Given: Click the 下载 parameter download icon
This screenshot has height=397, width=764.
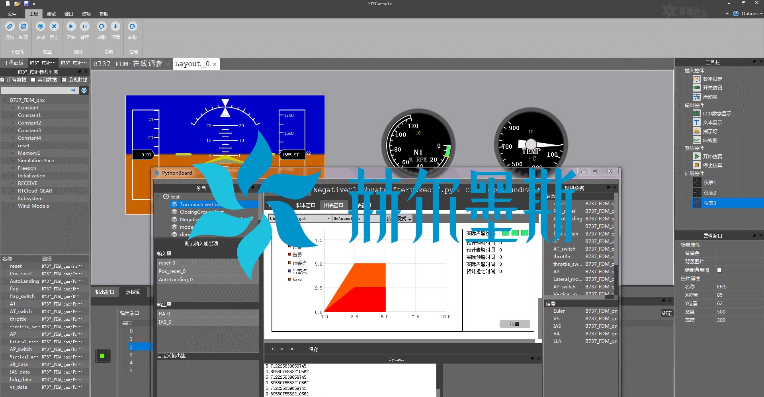Looking at the screenshot, I should (115, 27).
